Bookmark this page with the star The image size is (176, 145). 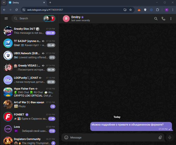point(131,10)
